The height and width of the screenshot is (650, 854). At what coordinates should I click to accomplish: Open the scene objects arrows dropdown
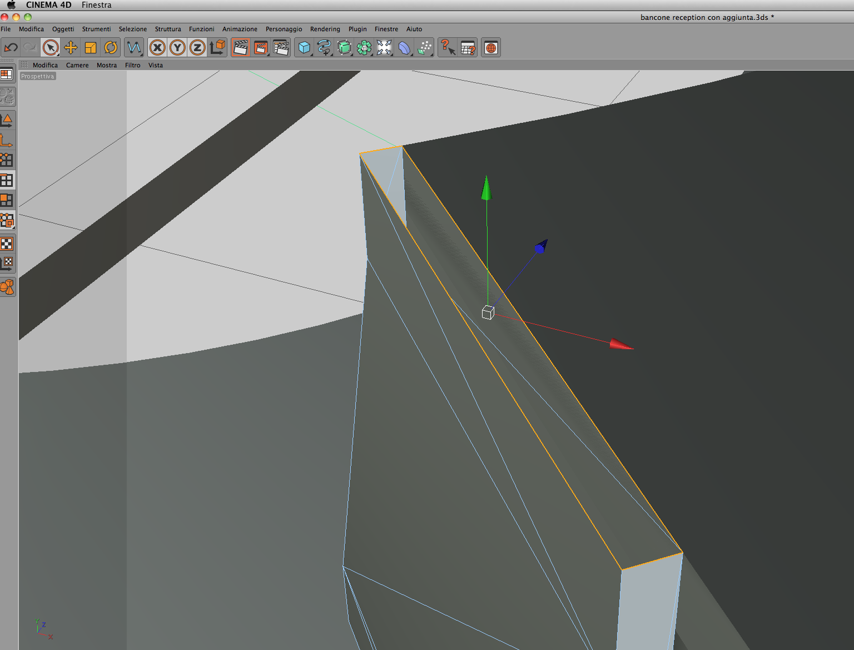(x=384, y=48)
